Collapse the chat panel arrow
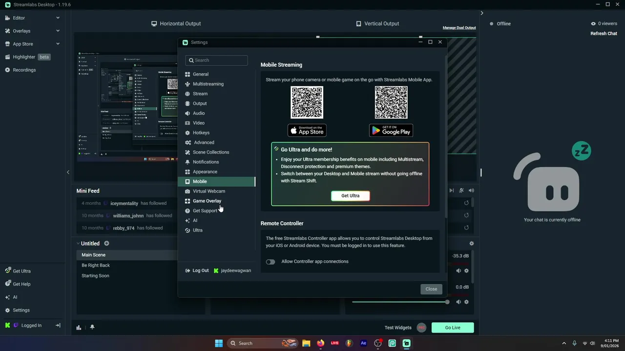 click(x=482, y=13)
